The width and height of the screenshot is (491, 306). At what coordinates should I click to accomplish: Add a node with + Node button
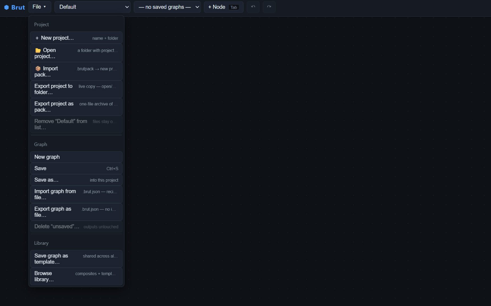click(x=224, y=7)
